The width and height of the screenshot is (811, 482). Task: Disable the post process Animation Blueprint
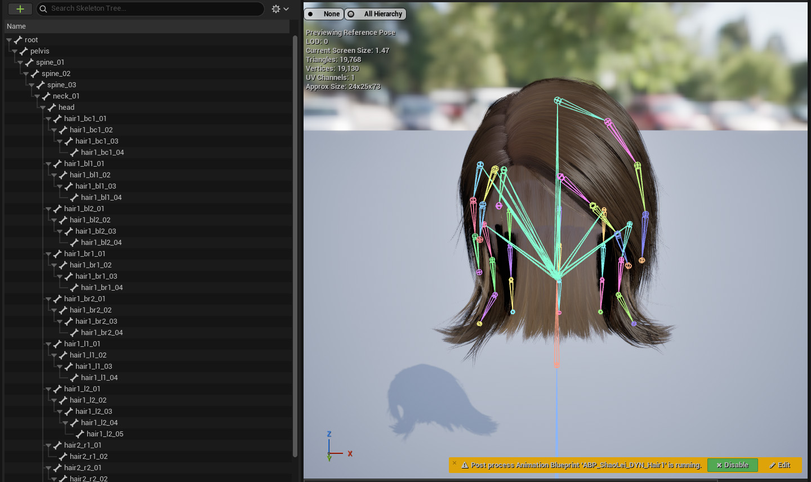click(732, 465)
